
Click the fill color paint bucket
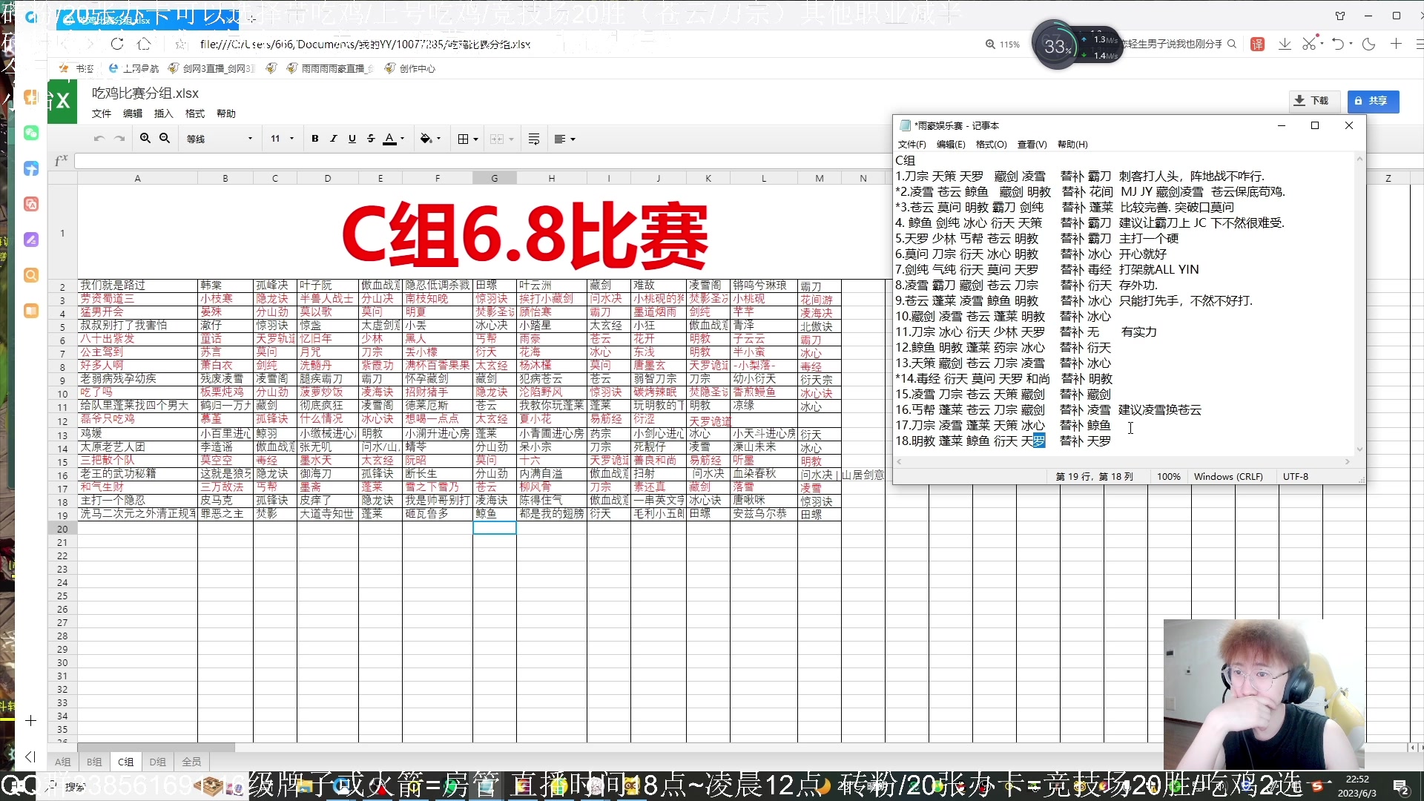pyautogui.click(x=426, y=139)
